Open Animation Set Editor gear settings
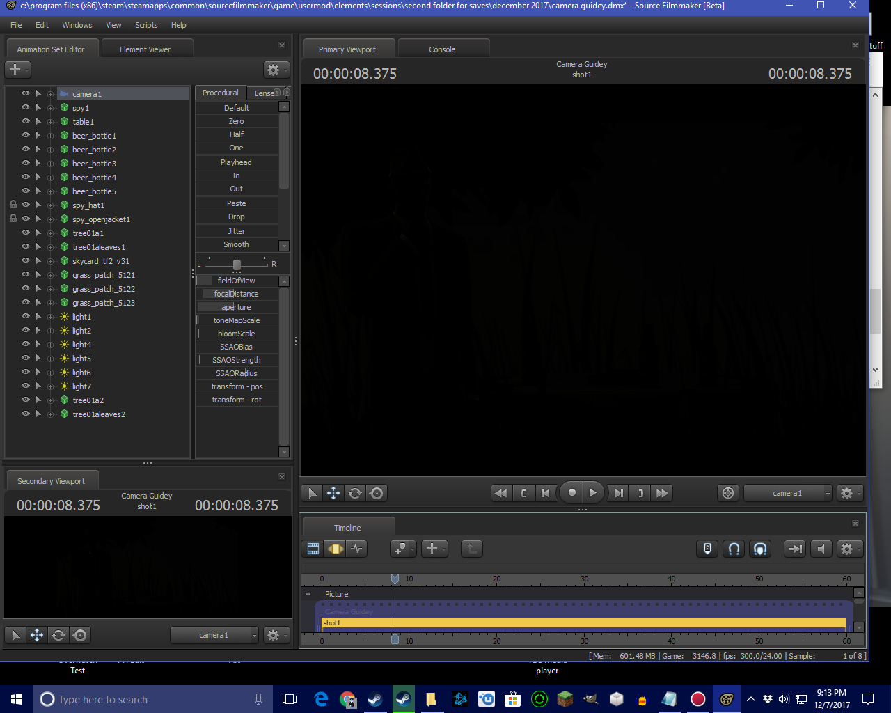The width and height of the screenshot is (891, 713). 276,70
